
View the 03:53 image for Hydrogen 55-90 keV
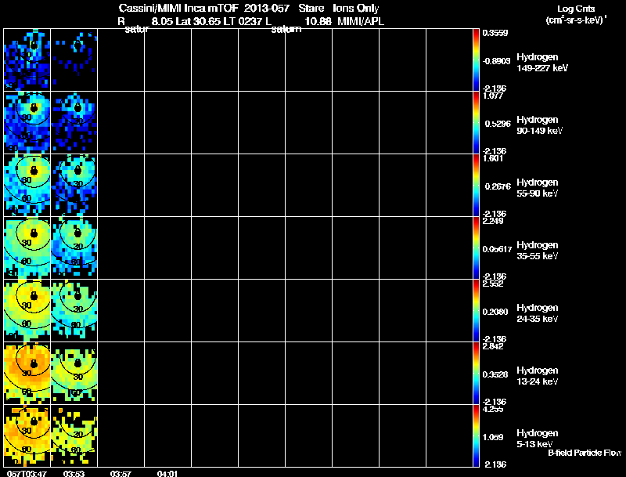click(x=74, y=186)
